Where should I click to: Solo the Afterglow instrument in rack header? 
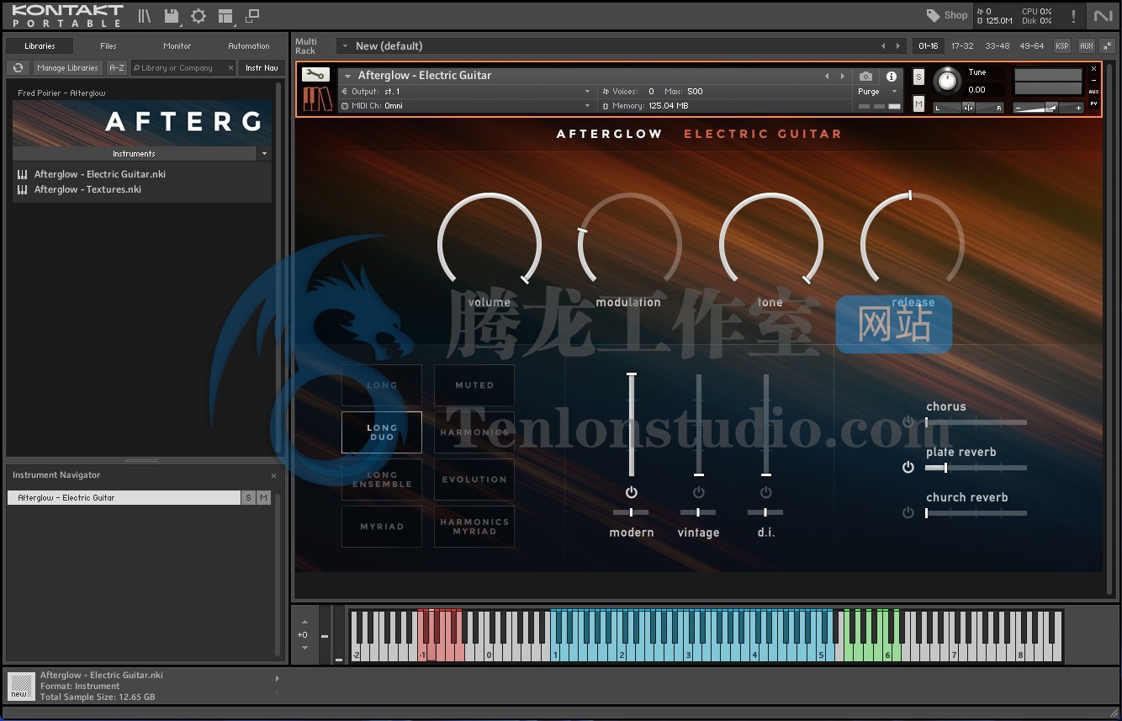918,77
